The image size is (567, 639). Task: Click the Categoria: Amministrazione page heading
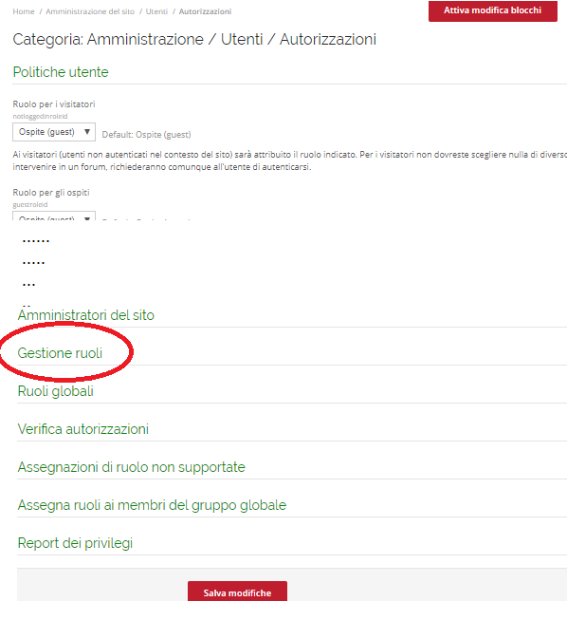[194, 40]
